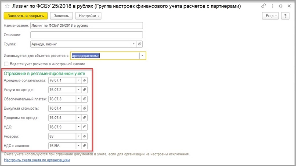The width and height of the screenshot is (296, 166).
Task: Open account 76.07.1 card icon
Action: [85, 80]
